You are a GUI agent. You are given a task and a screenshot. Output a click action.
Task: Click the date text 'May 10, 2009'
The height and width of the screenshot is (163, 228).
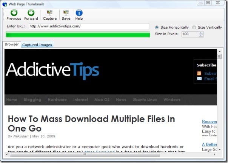[44, 136]
